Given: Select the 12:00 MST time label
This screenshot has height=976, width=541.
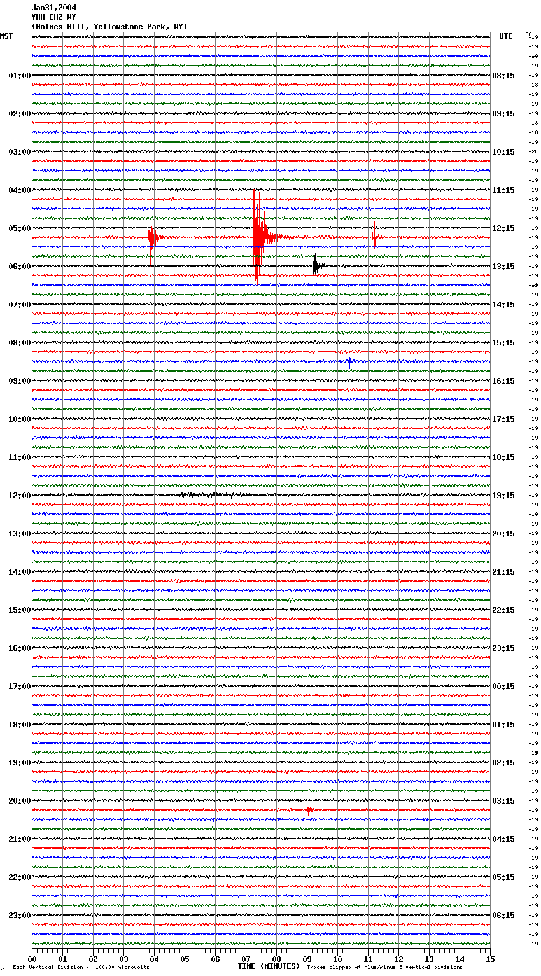Looking at the screenshot, I should click(x=20, y=496).
